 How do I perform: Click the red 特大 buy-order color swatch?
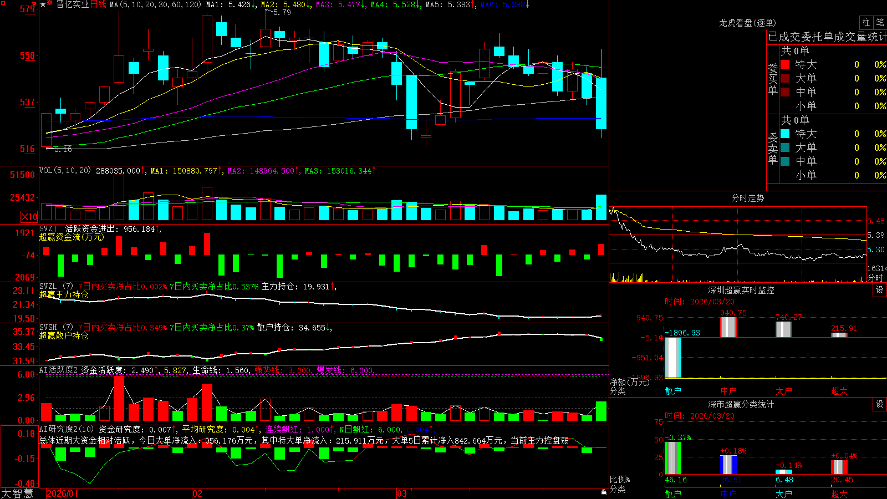tap(785, 64)
